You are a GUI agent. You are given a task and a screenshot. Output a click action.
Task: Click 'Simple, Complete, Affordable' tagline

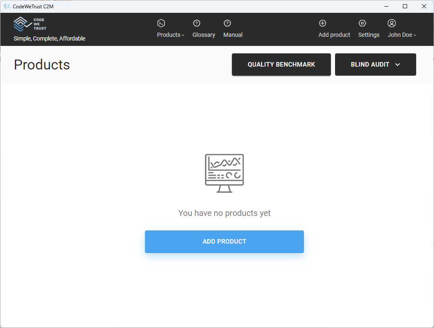point(50,38)
